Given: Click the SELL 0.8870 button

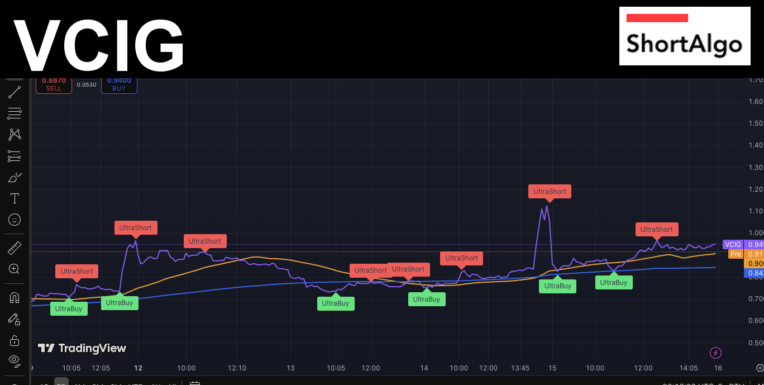Looking at the screenshot, I should tap(54, 84).
